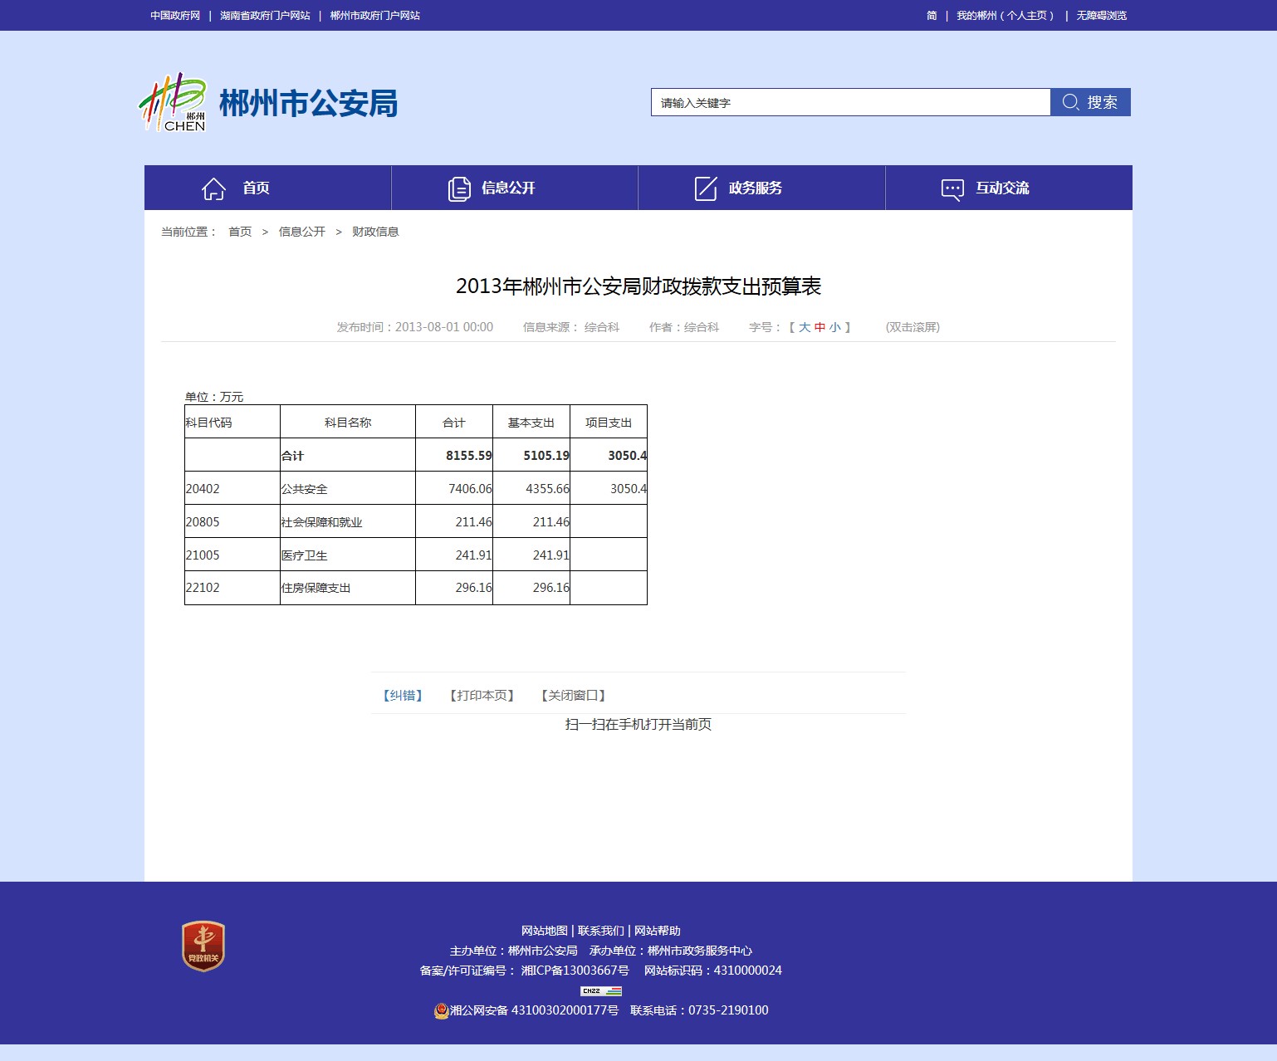
Task: Click the 扫一扫在手机打开当前页 text
Action: coord(638,725)
